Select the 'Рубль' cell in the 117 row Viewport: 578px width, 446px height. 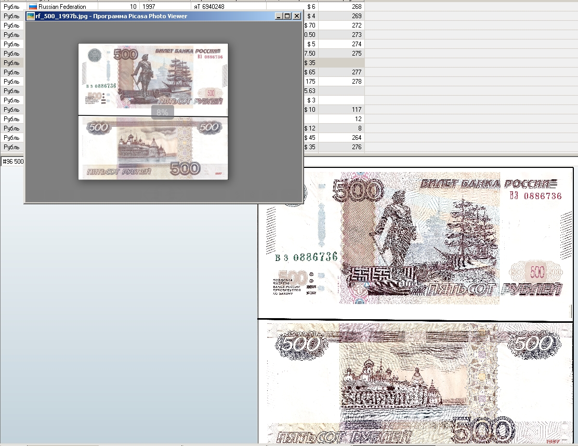point(12,110)
